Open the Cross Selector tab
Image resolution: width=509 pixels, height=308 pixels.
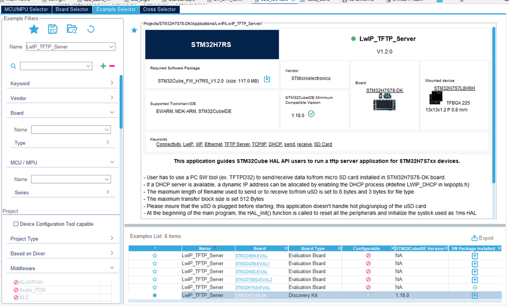(159, 9)
